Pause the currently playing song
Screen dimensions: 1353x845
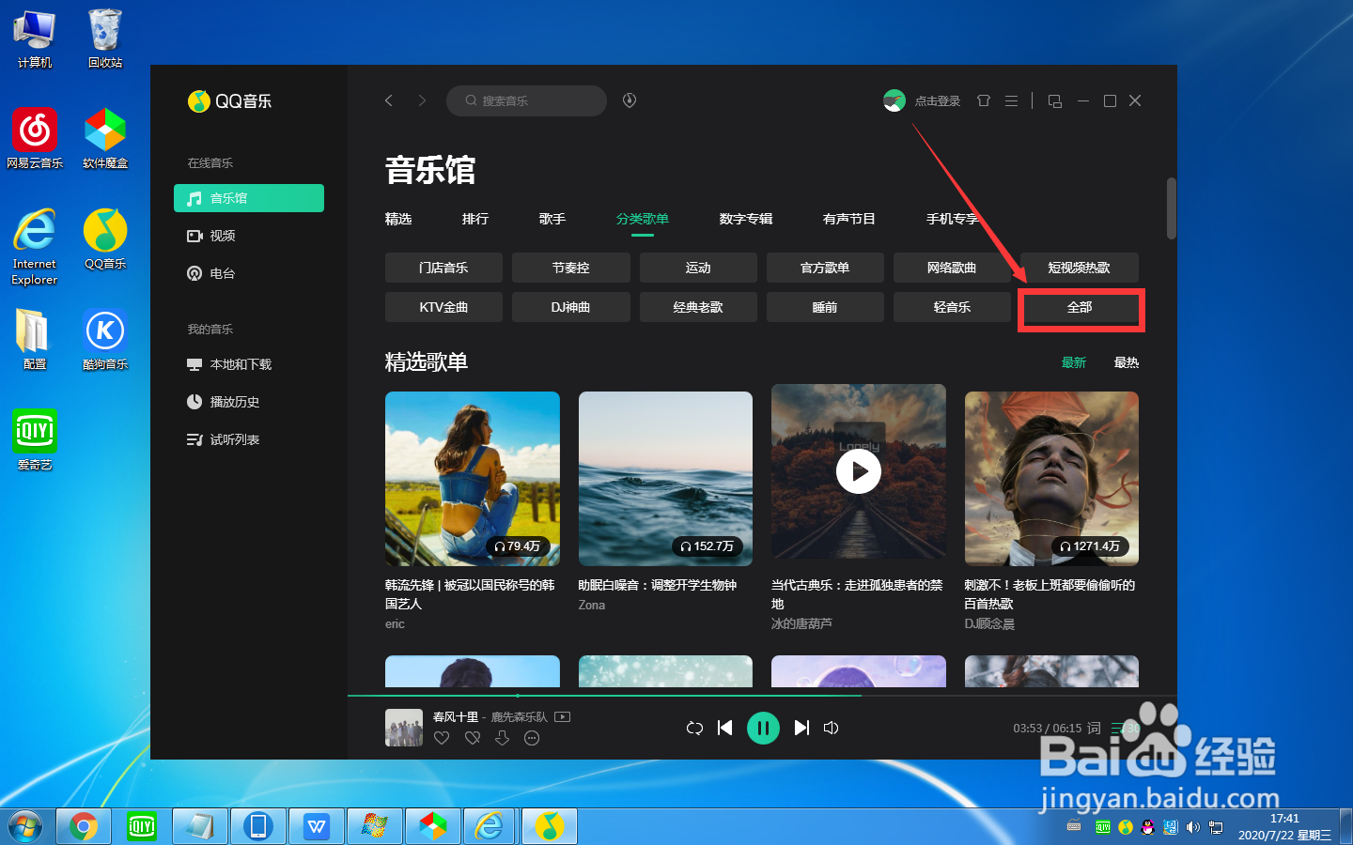point(763,728)
